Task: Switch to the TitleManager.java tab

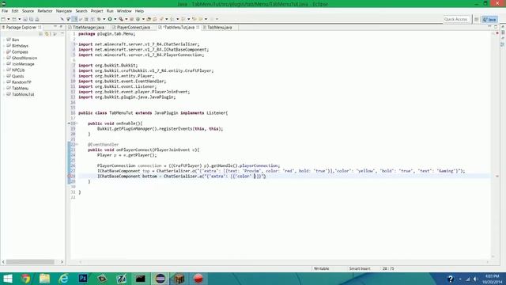Action: pyautogui.click(x=89, y=28)
